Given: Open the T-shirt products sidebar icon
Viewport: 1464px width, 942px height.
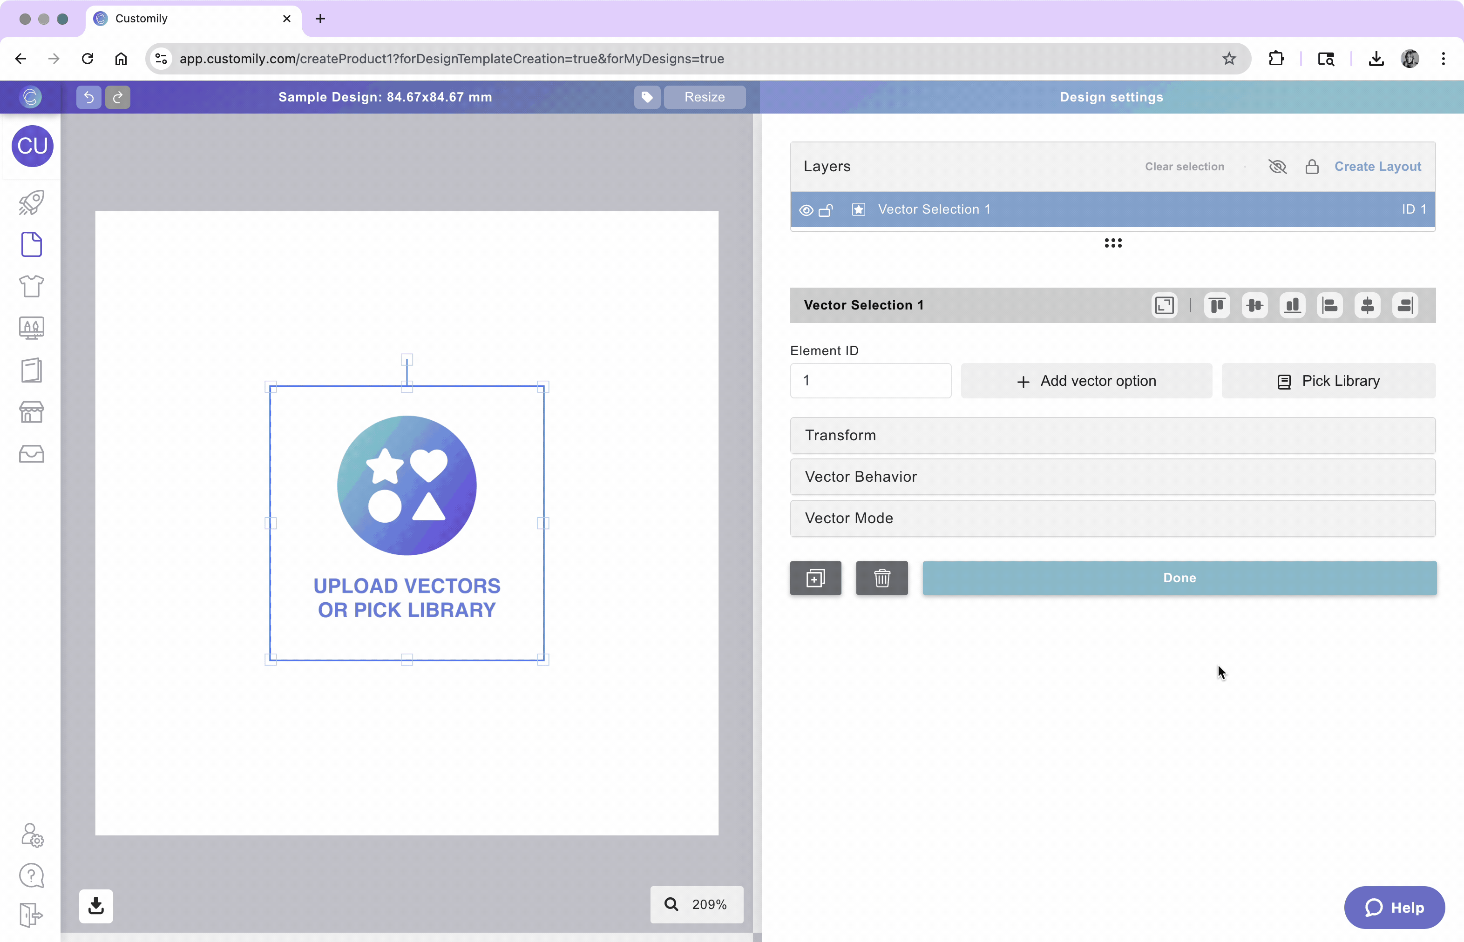Looking at the screenshot, I should click(31, 286).
